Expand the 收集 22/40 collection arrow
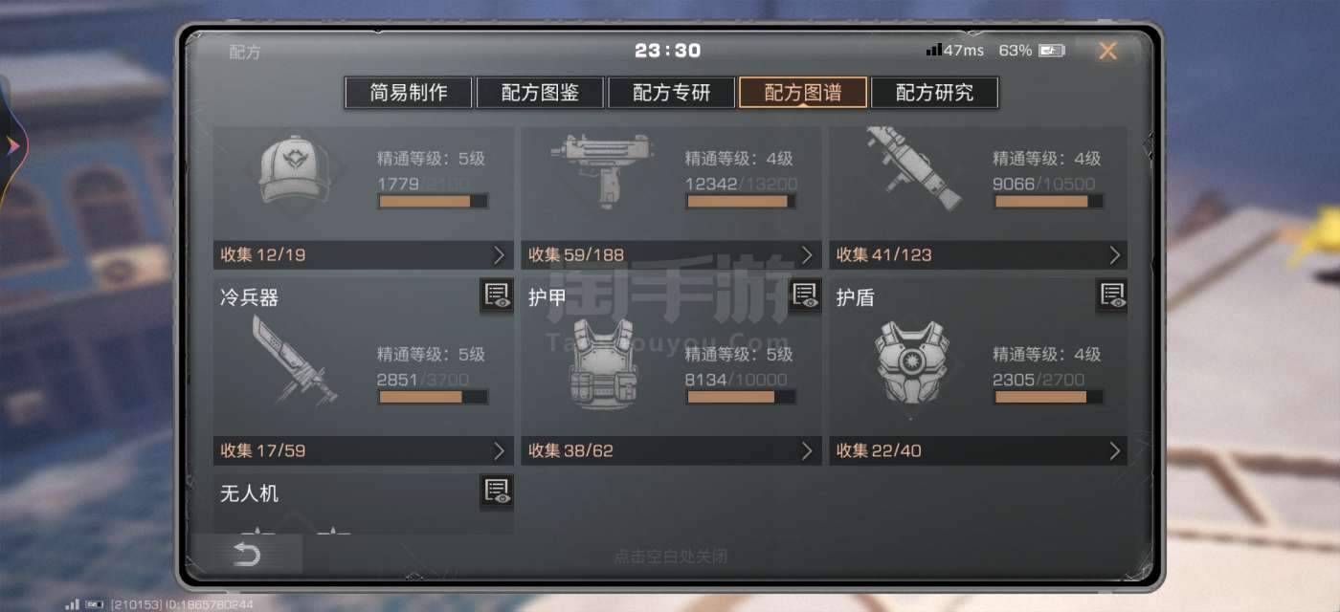This screenshot has width=1340, height=612. click(x=1114, y=450)
